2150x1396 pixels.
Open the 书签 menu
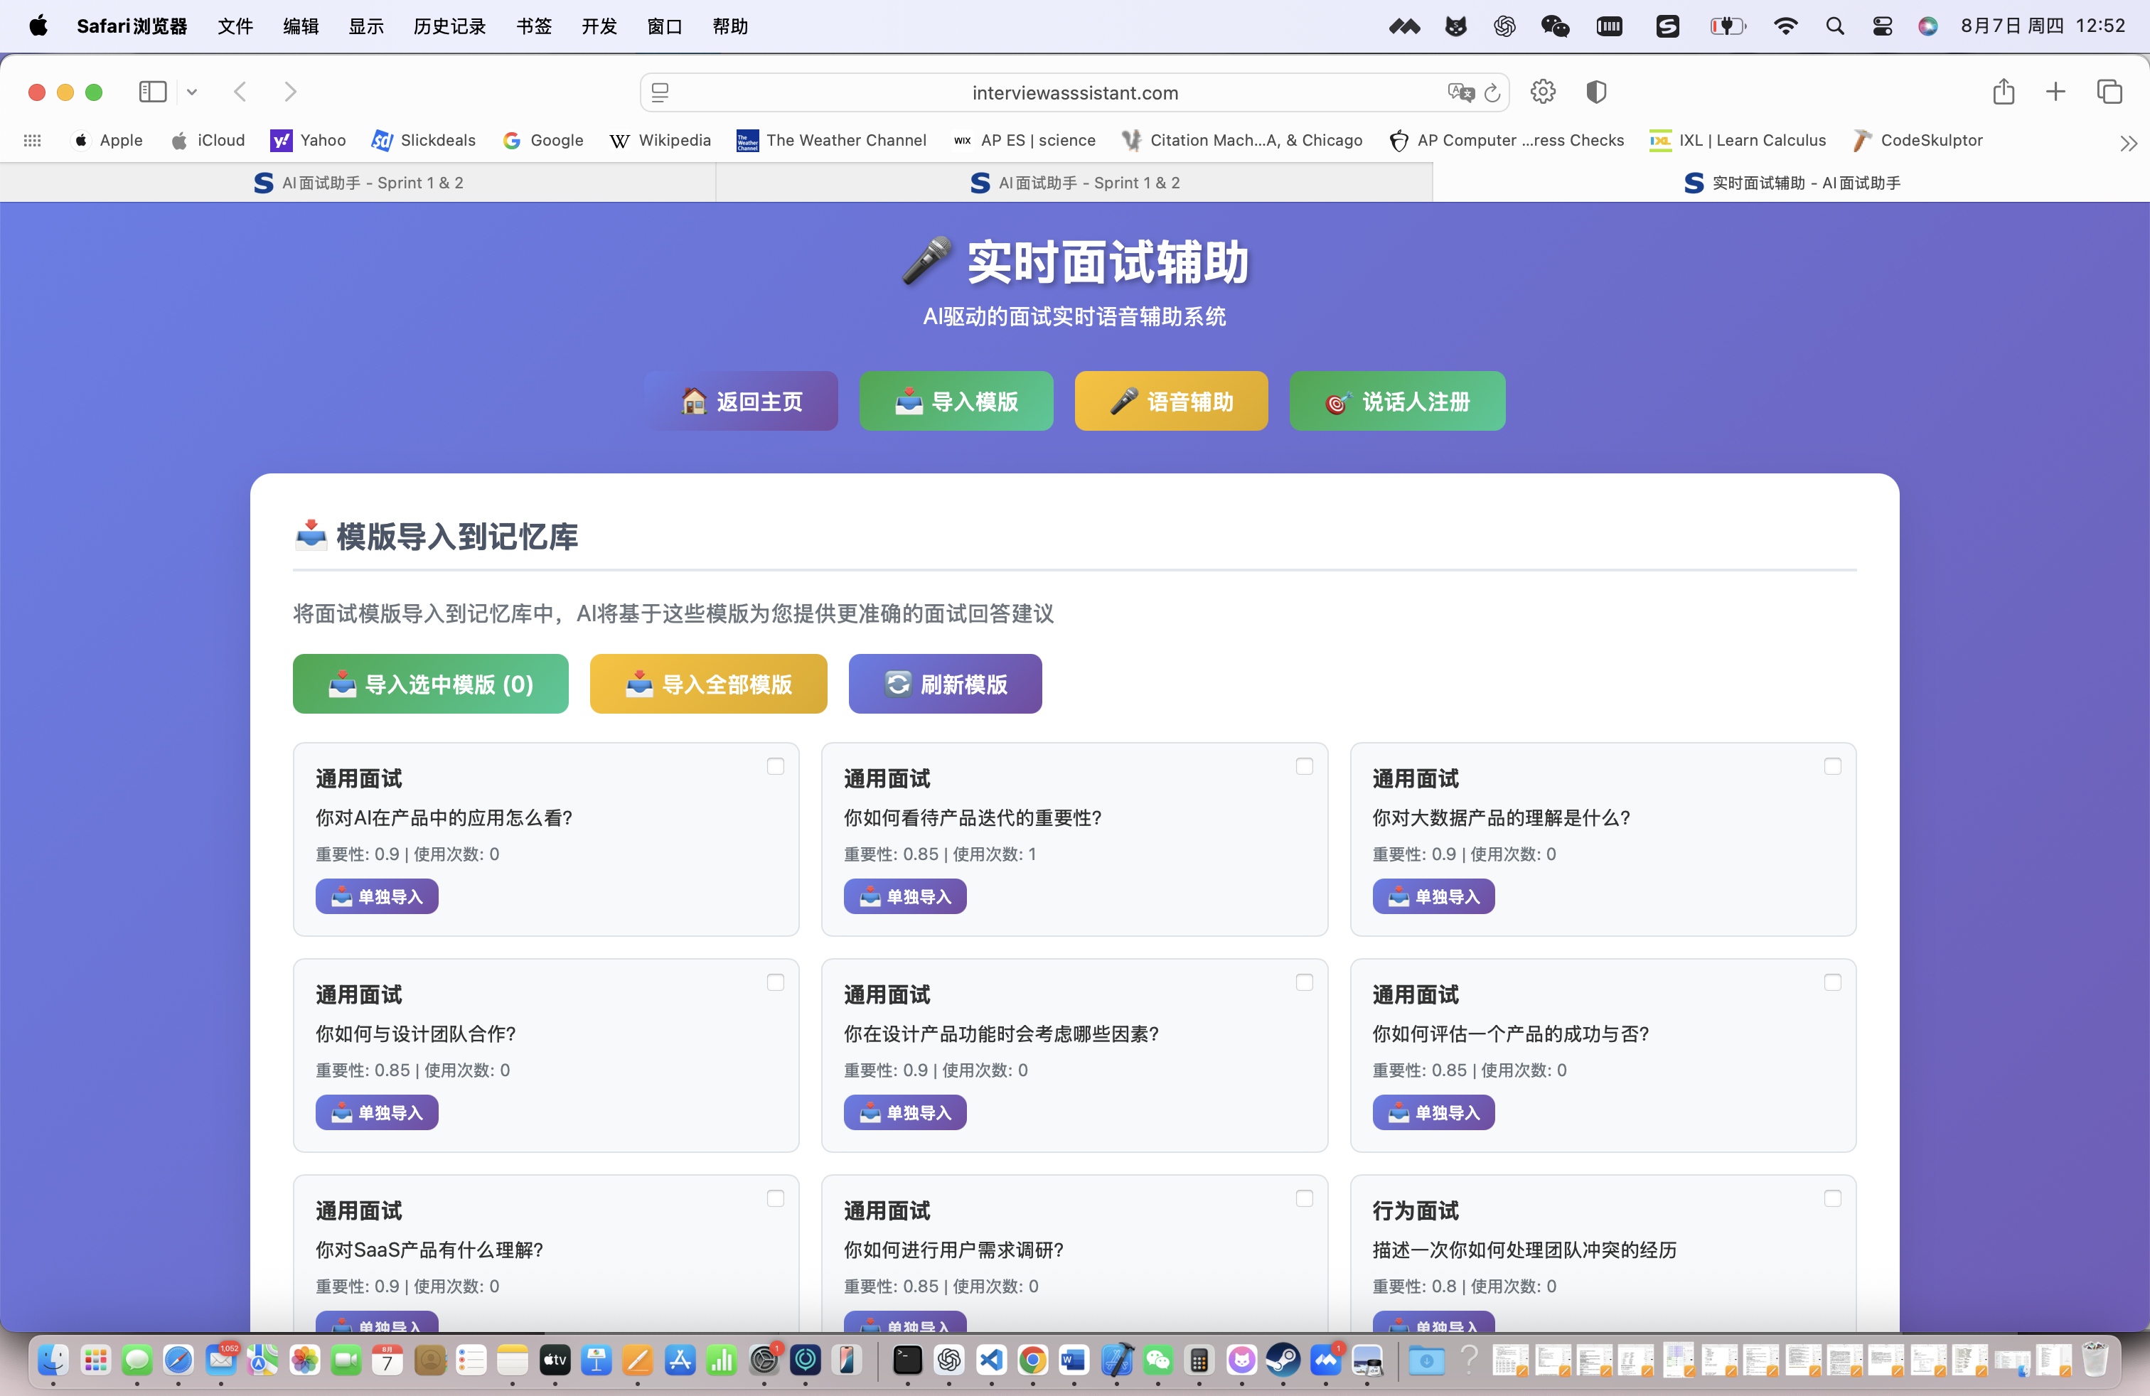point(534,26)
